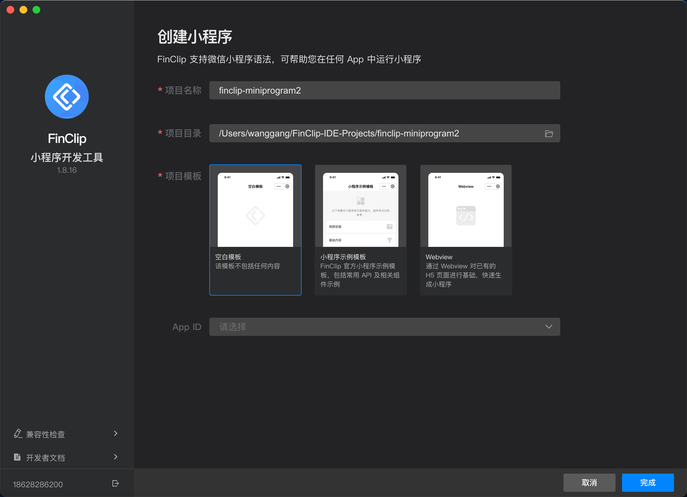Open 兼容性检查 sidebar menu item
Screen dimensions: 687x497
tap(45, 434)
